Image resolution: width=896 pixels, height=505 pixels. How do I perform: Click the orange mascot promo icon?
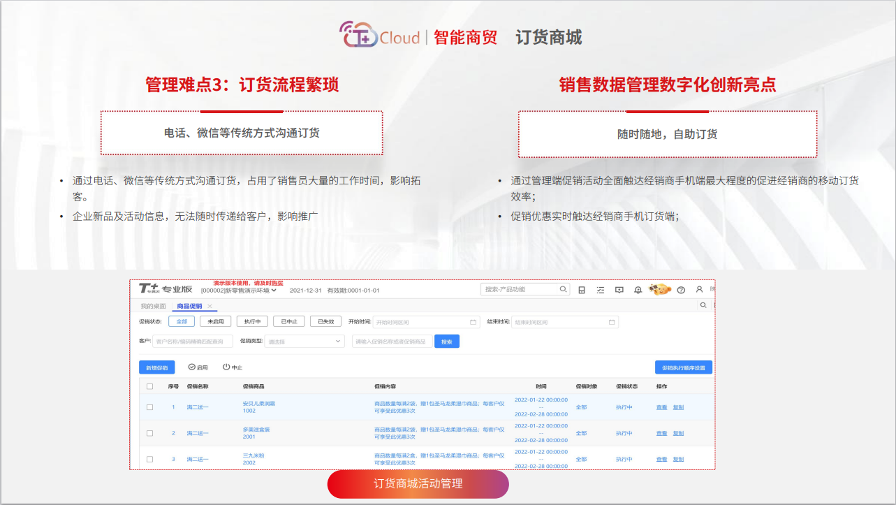(x=659, y=289)
